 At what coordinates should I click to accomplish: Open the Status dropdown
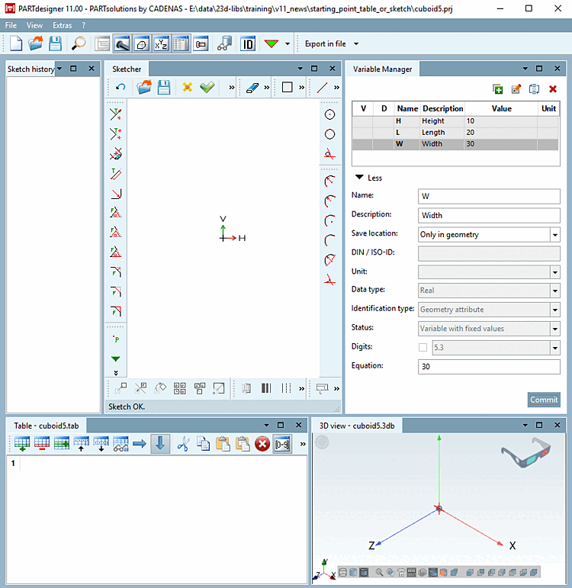pos(554,329)
